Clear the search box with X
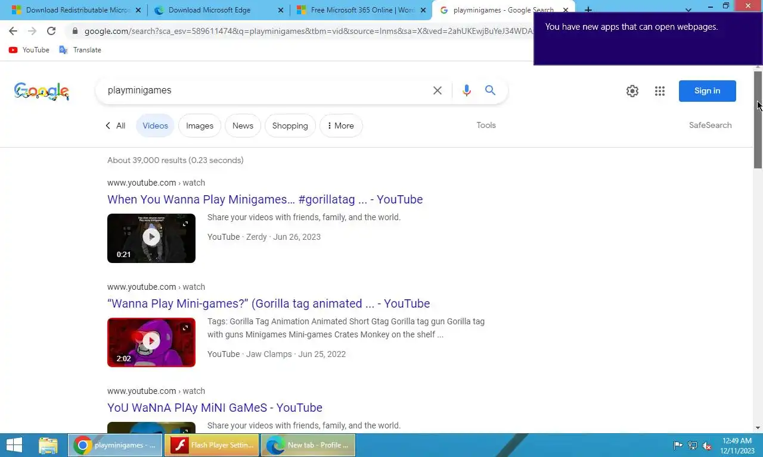This screenshot has height=457, width=763. pyautogui.click(x=438, y=90)
